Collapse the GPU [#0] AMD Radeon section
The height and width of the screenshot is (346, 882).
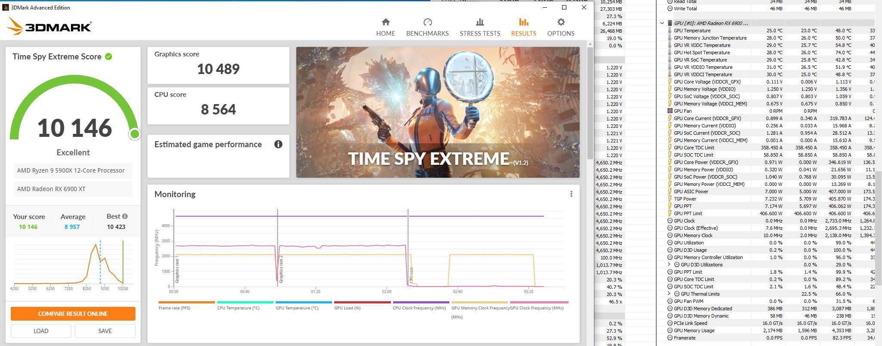point(662,23)
